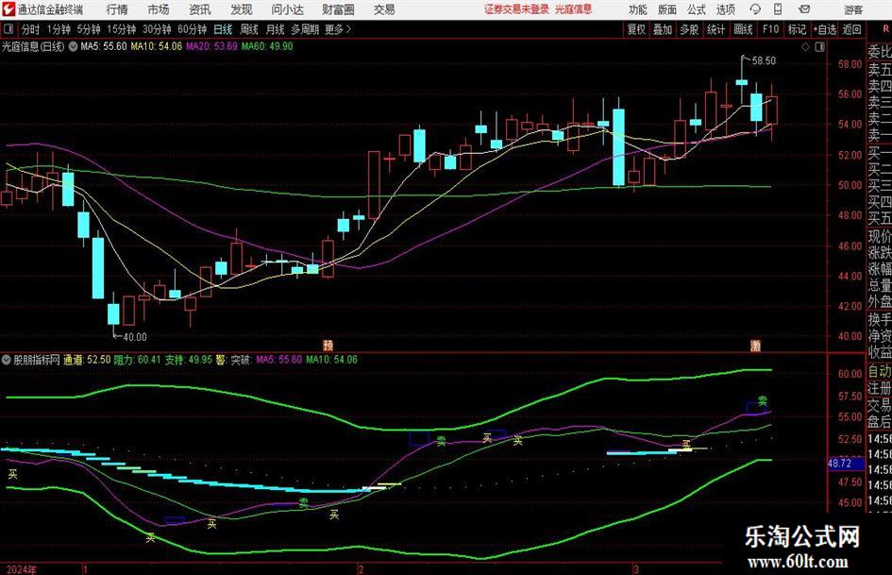Toggle the left panel icon beside 分时
Image resolution: width=892 pixels, height=575 pixels.
tap(8, 29)
